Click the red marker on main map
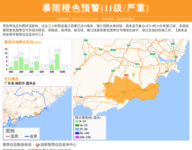 pos(126,75)
